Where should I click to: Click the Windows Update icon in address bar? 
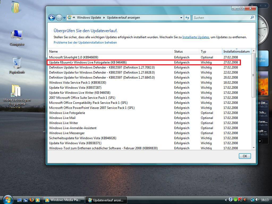click(69, 17)
